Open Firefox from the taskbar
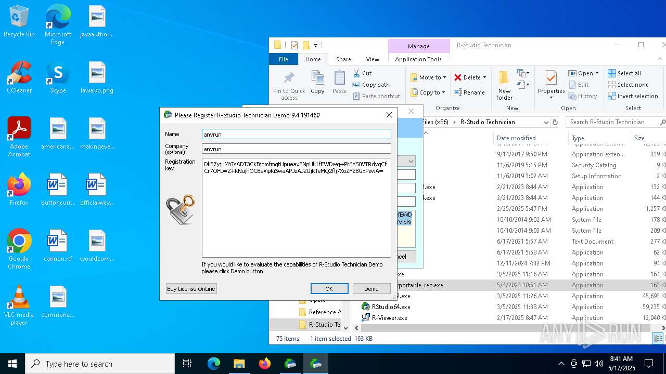666x374 pixels. (265, 364)
